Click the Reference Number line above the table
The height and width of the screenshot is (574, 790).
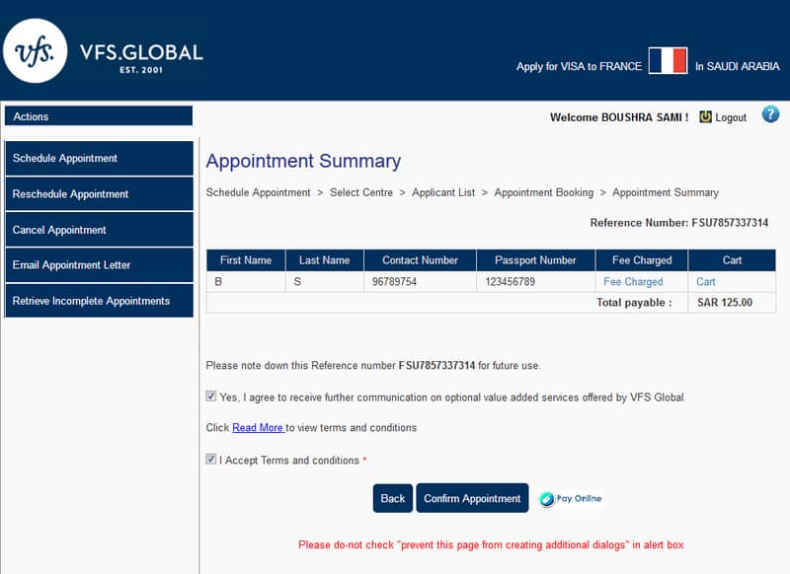click(x=679, y=223)
